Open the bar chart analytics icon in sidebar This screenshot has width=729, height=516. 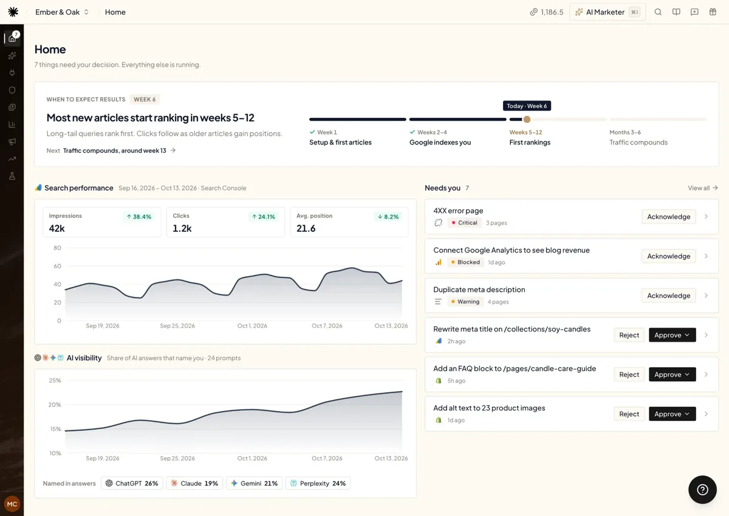click(12, 124)
